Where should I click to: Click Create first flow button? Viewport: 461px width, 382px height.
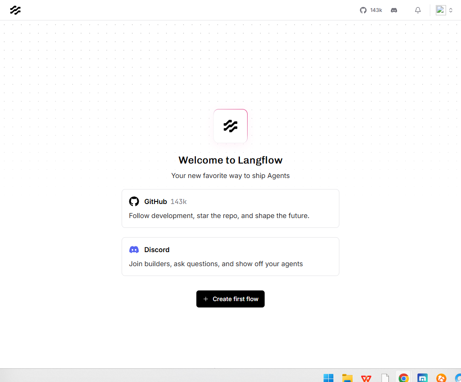(x=230, y=299)
